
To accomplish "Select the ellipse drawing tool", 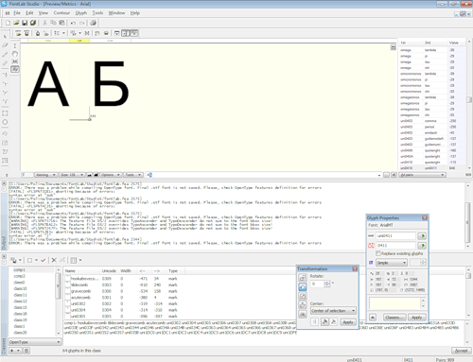I will pos(5,122).
